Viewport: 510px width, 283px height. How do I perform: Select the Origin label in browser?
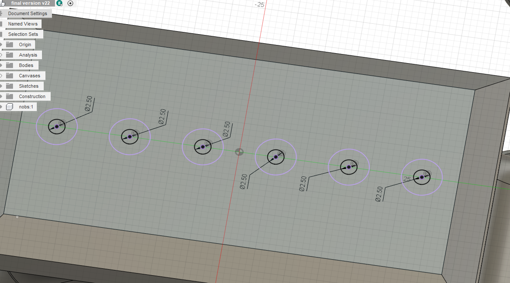click(x=25, y=45)
